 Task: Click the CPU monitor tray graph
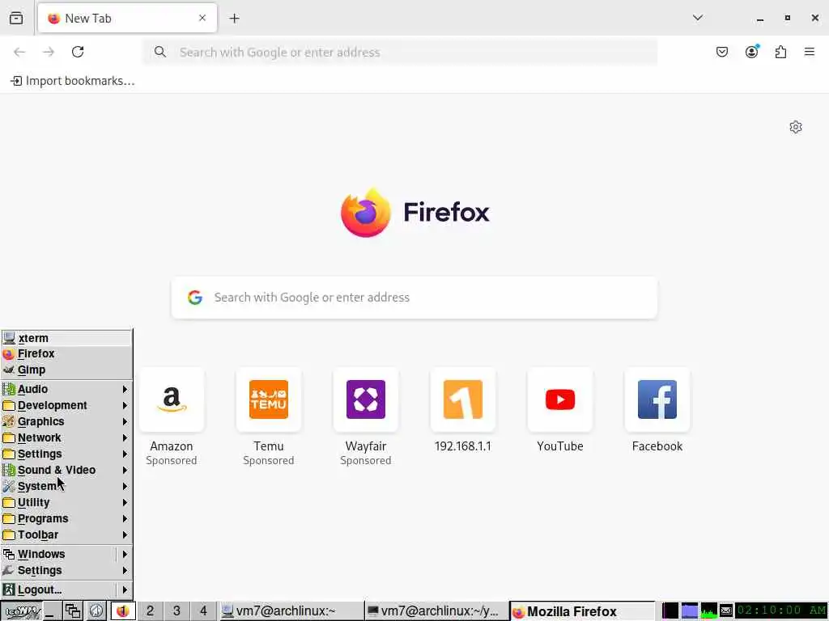[708, 611]
